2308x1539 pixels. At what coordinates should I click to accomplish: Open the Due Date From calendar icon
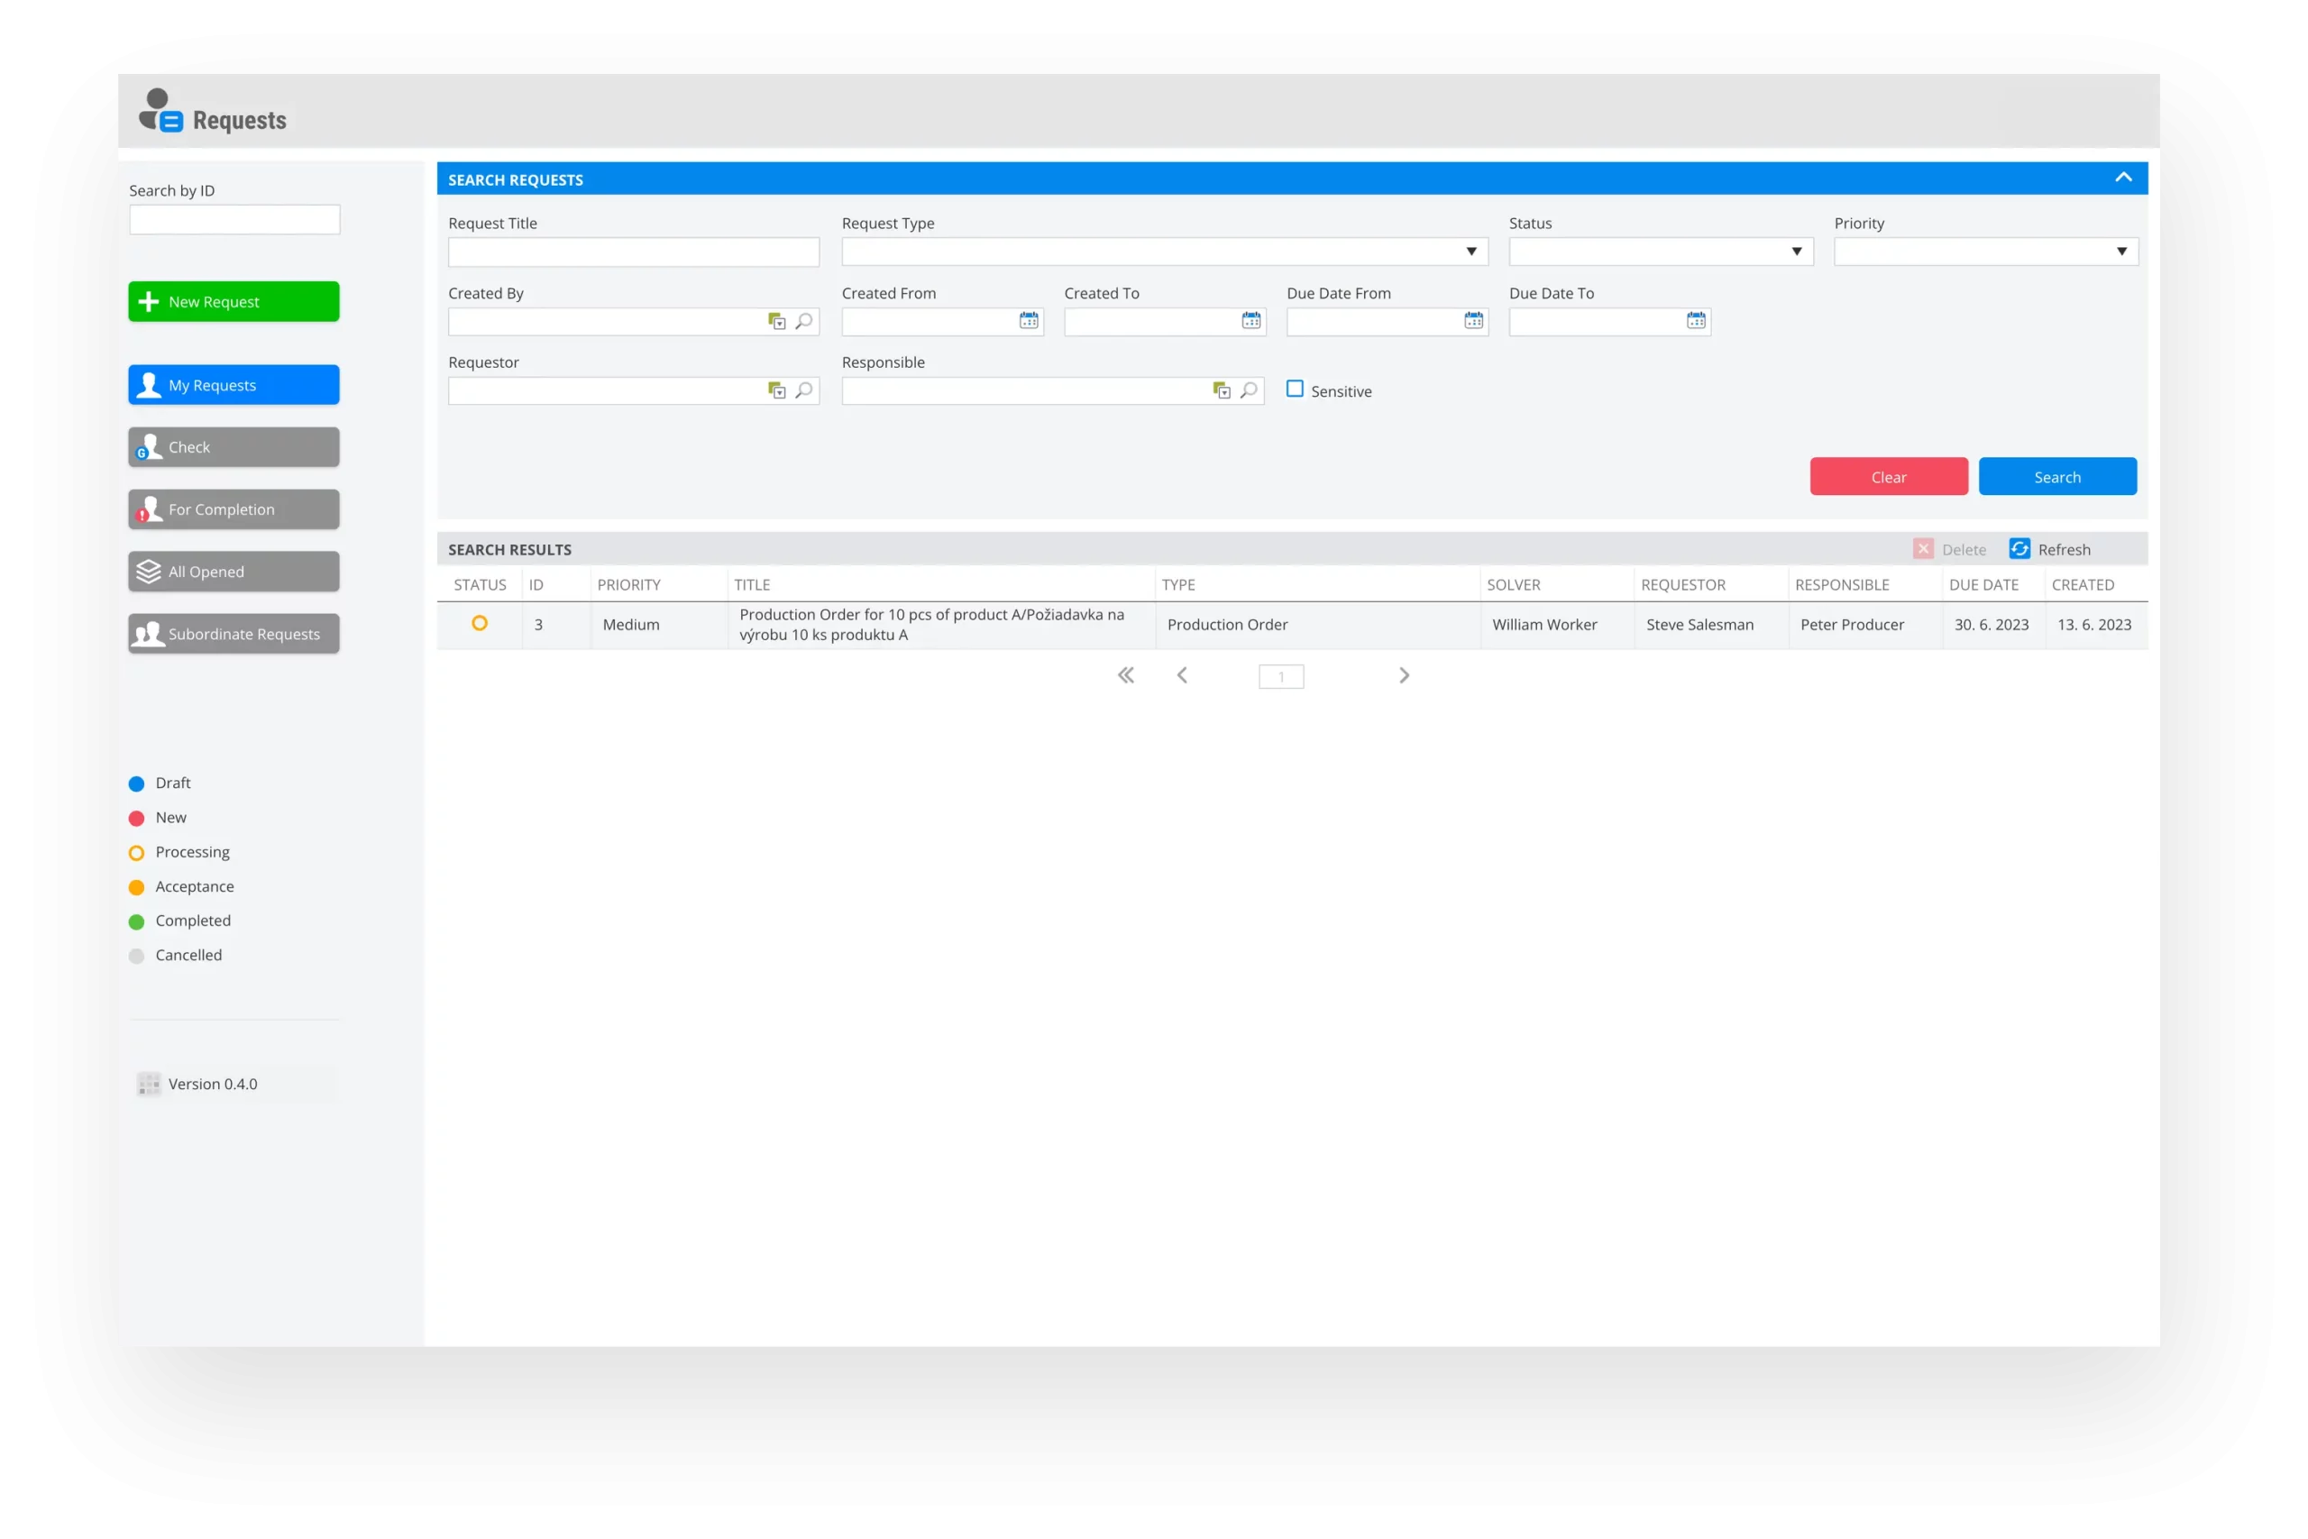[1474, 321]
